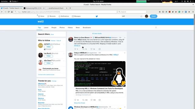Refresh the Who to follow list

coord(53,41)
